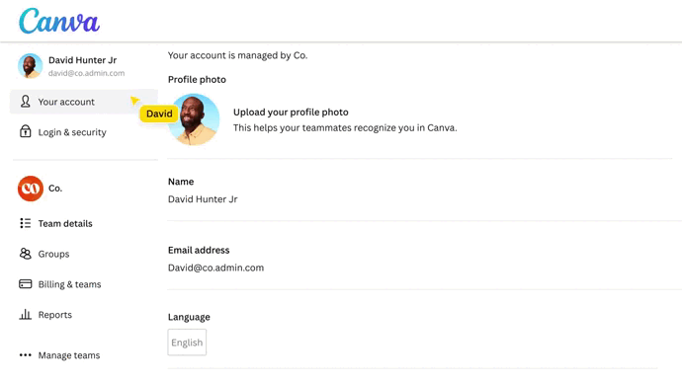Click the Email address heading
Screen dimensions: 682x383
pos(199,250)
